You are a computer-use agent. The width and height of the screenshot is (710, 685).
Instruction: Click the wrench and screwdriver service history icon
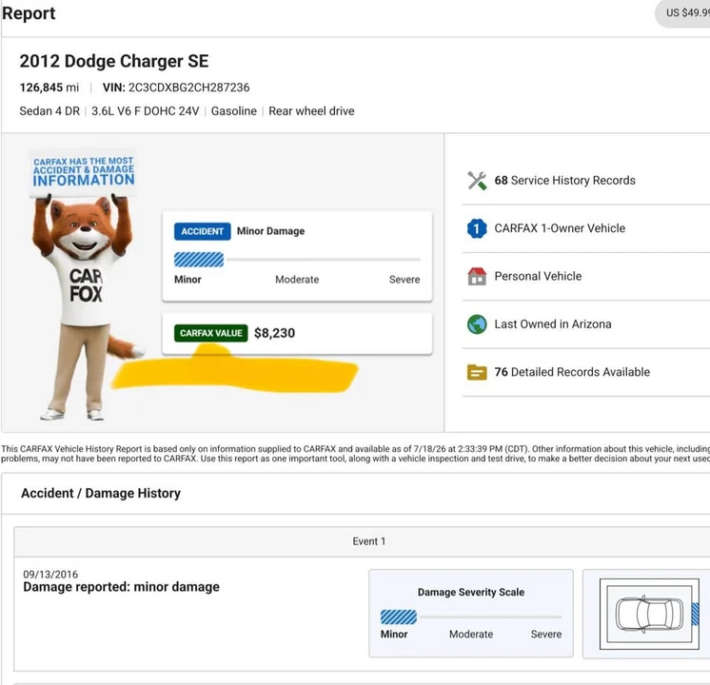point(477,181)
